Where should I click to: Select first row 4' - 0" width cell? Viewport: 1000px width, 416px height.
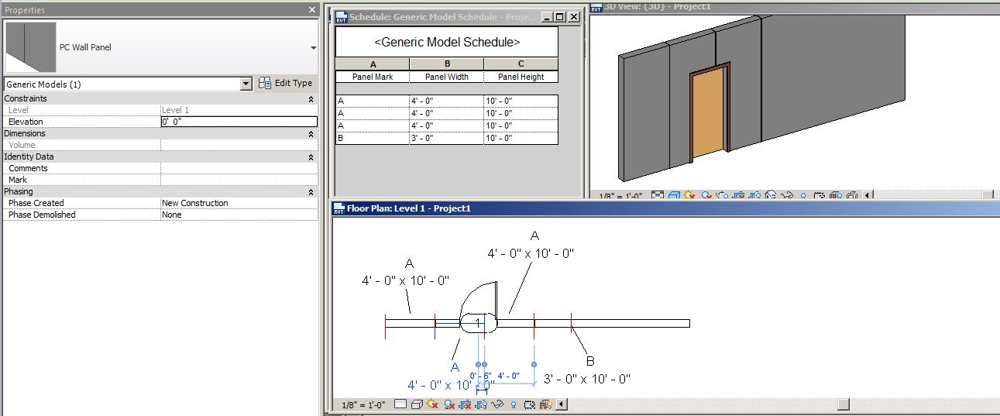tap(447, 101)
